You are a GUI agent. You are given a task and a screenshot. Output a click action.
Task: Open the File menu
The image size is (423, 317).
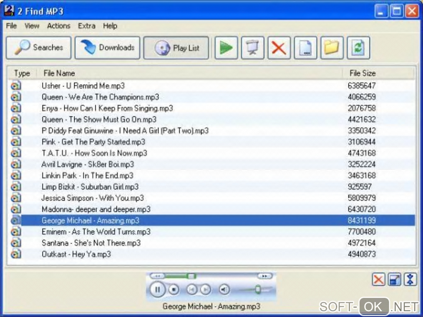[11, 26]
